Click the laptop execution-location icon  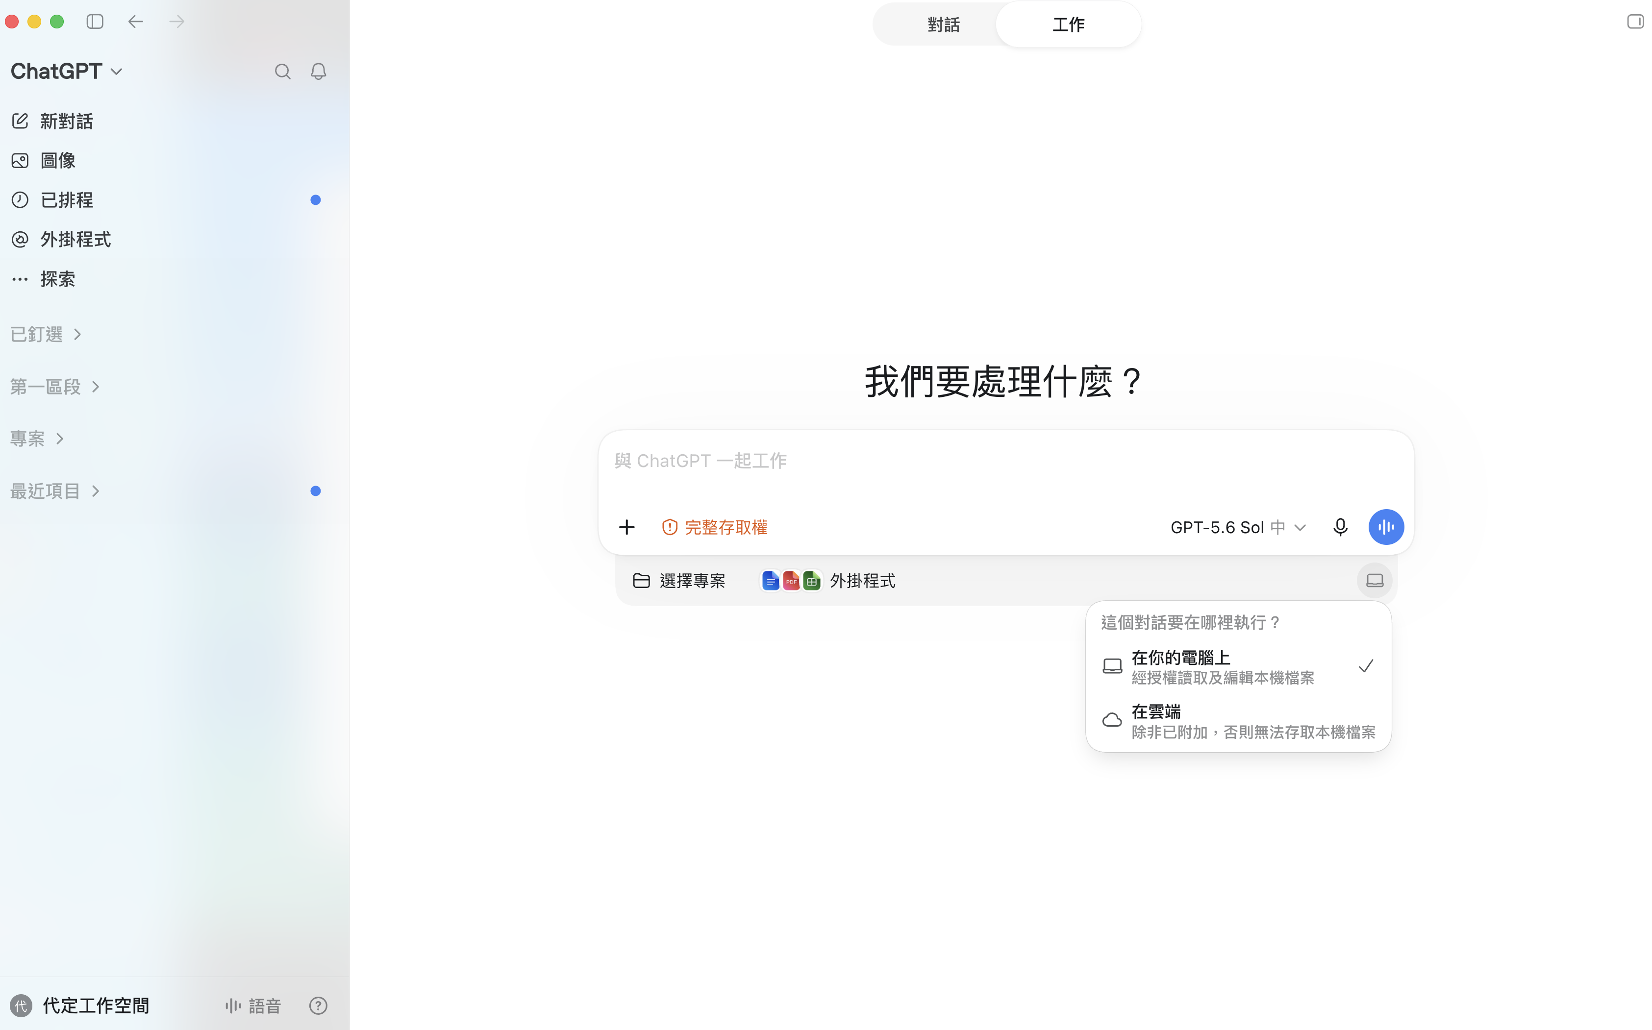point(1375,580)
